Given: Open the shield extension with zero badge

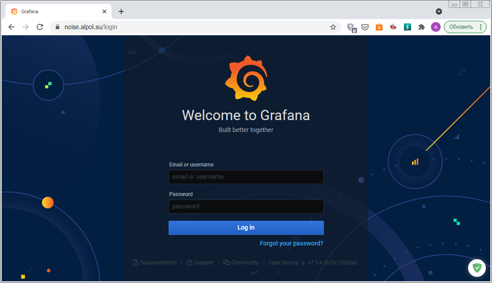Looking at the screenshot, I should point(351,27).
